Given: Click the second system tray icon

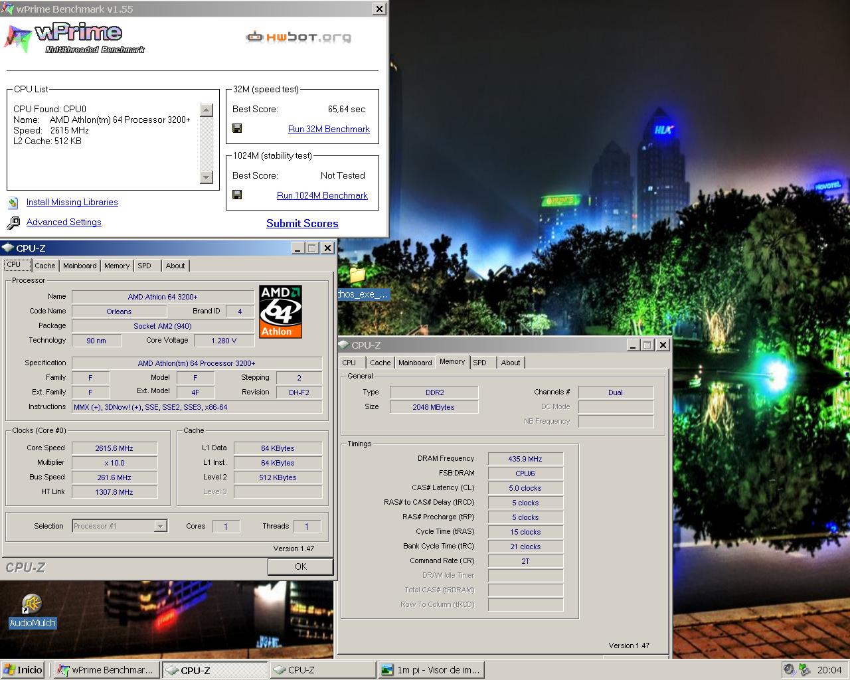Looking at the screenshot, I should (x=804, y=669).
